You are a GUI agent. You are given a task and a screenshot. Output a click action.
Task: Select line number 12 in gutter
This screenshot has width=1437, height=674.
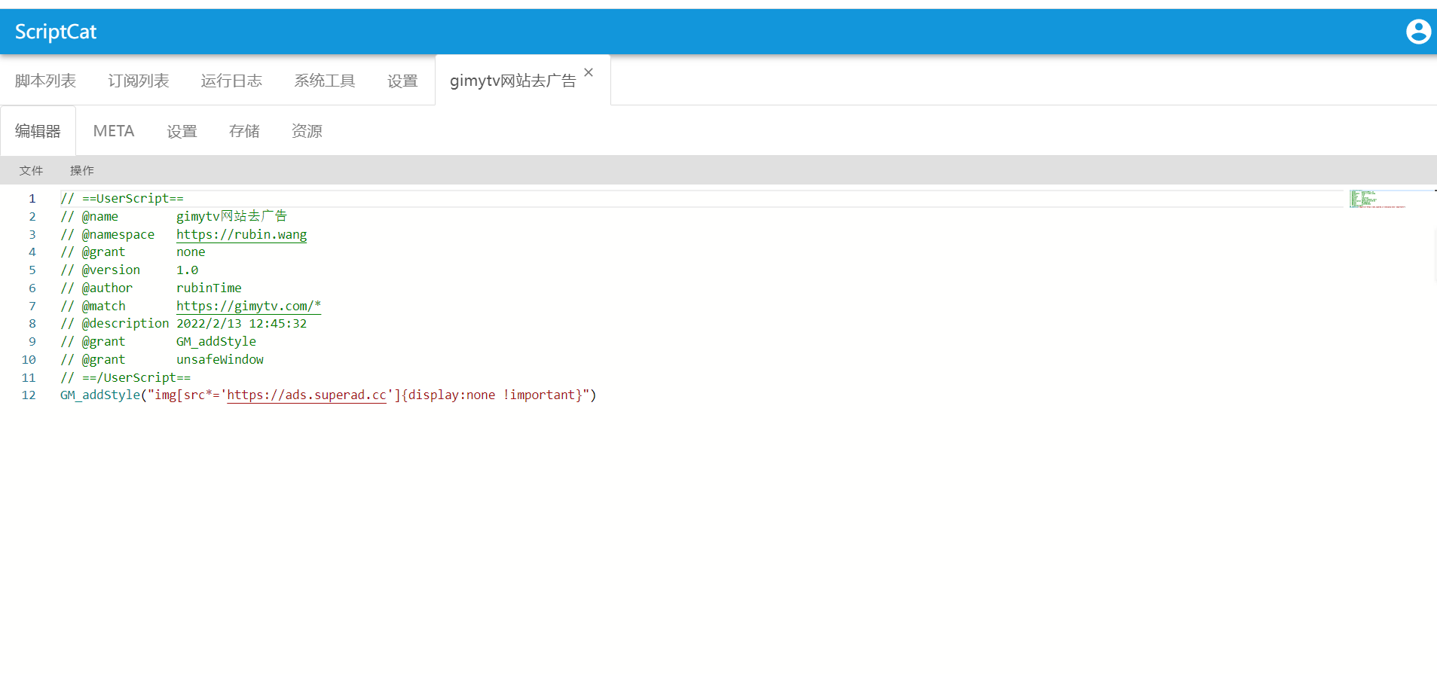pos(29,395)
